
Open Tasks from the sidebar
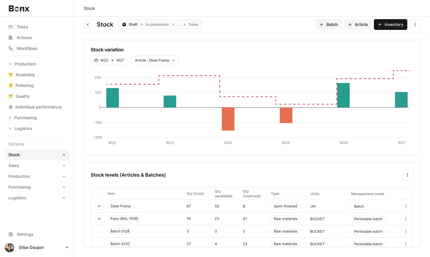click(19, 27)
